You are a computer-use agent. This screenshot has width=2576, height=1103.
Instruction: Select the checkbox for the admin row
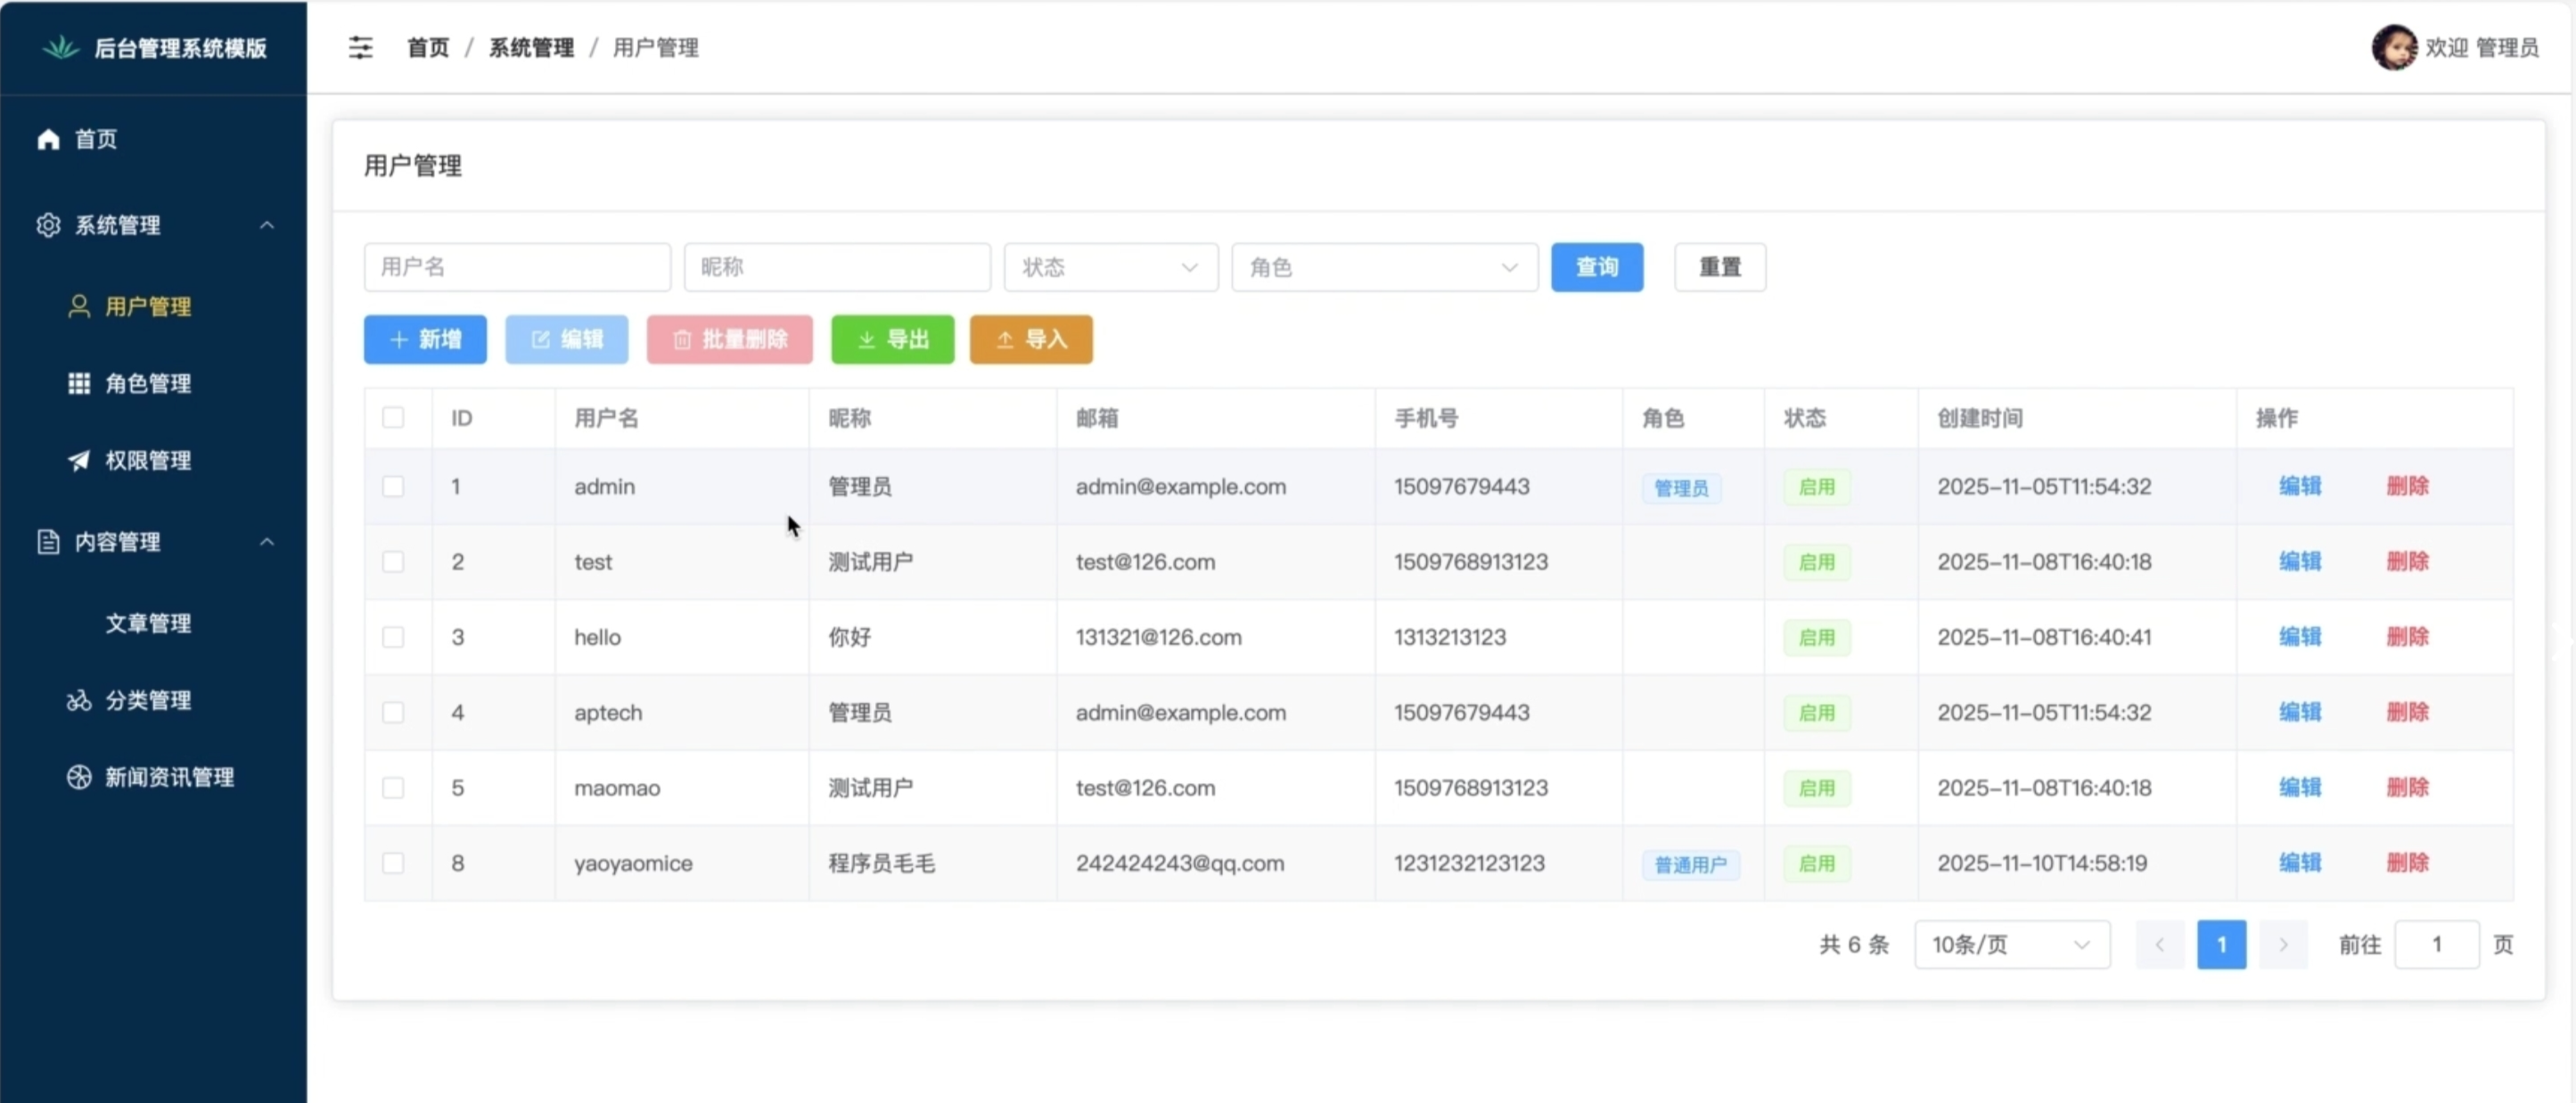pos(393,486)
